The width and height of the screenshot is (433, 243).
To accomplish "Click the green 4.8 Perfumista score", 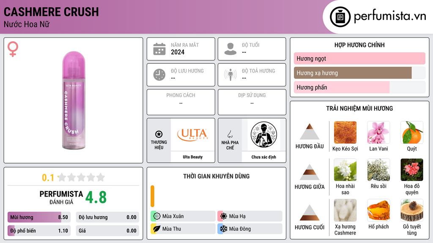I will point(96,197).
